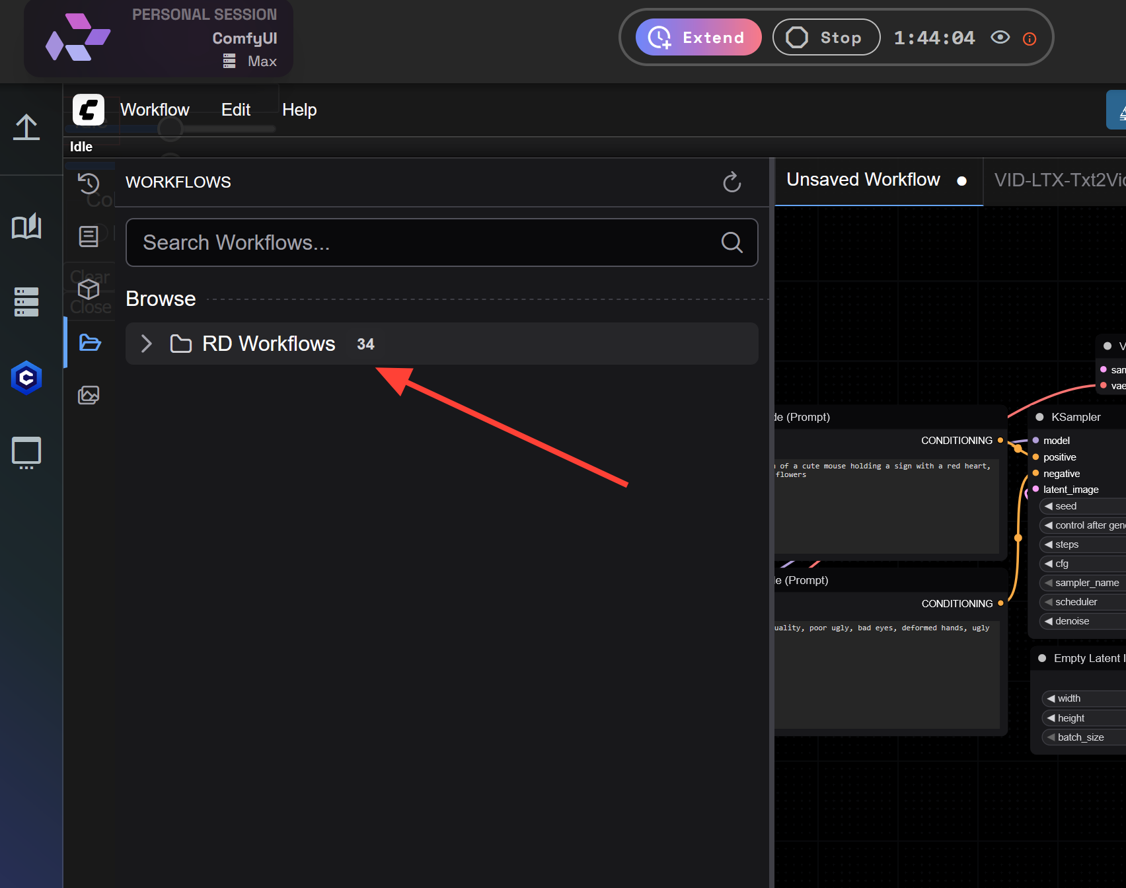Click the ComfyUI logo in the menubar

(89, 110)
